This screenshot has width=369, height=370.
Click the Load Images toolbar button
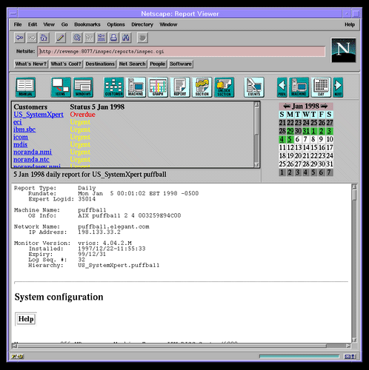[89, 38]
